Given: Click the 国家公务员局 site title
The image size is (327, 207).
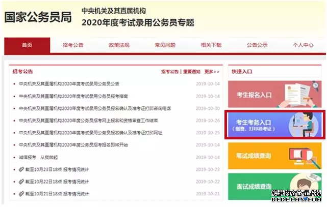Looking at the screenshot, I should coord(38,17).
